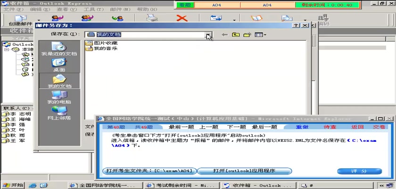
Task: Click the 评分 button
Action: click(359, 172)
